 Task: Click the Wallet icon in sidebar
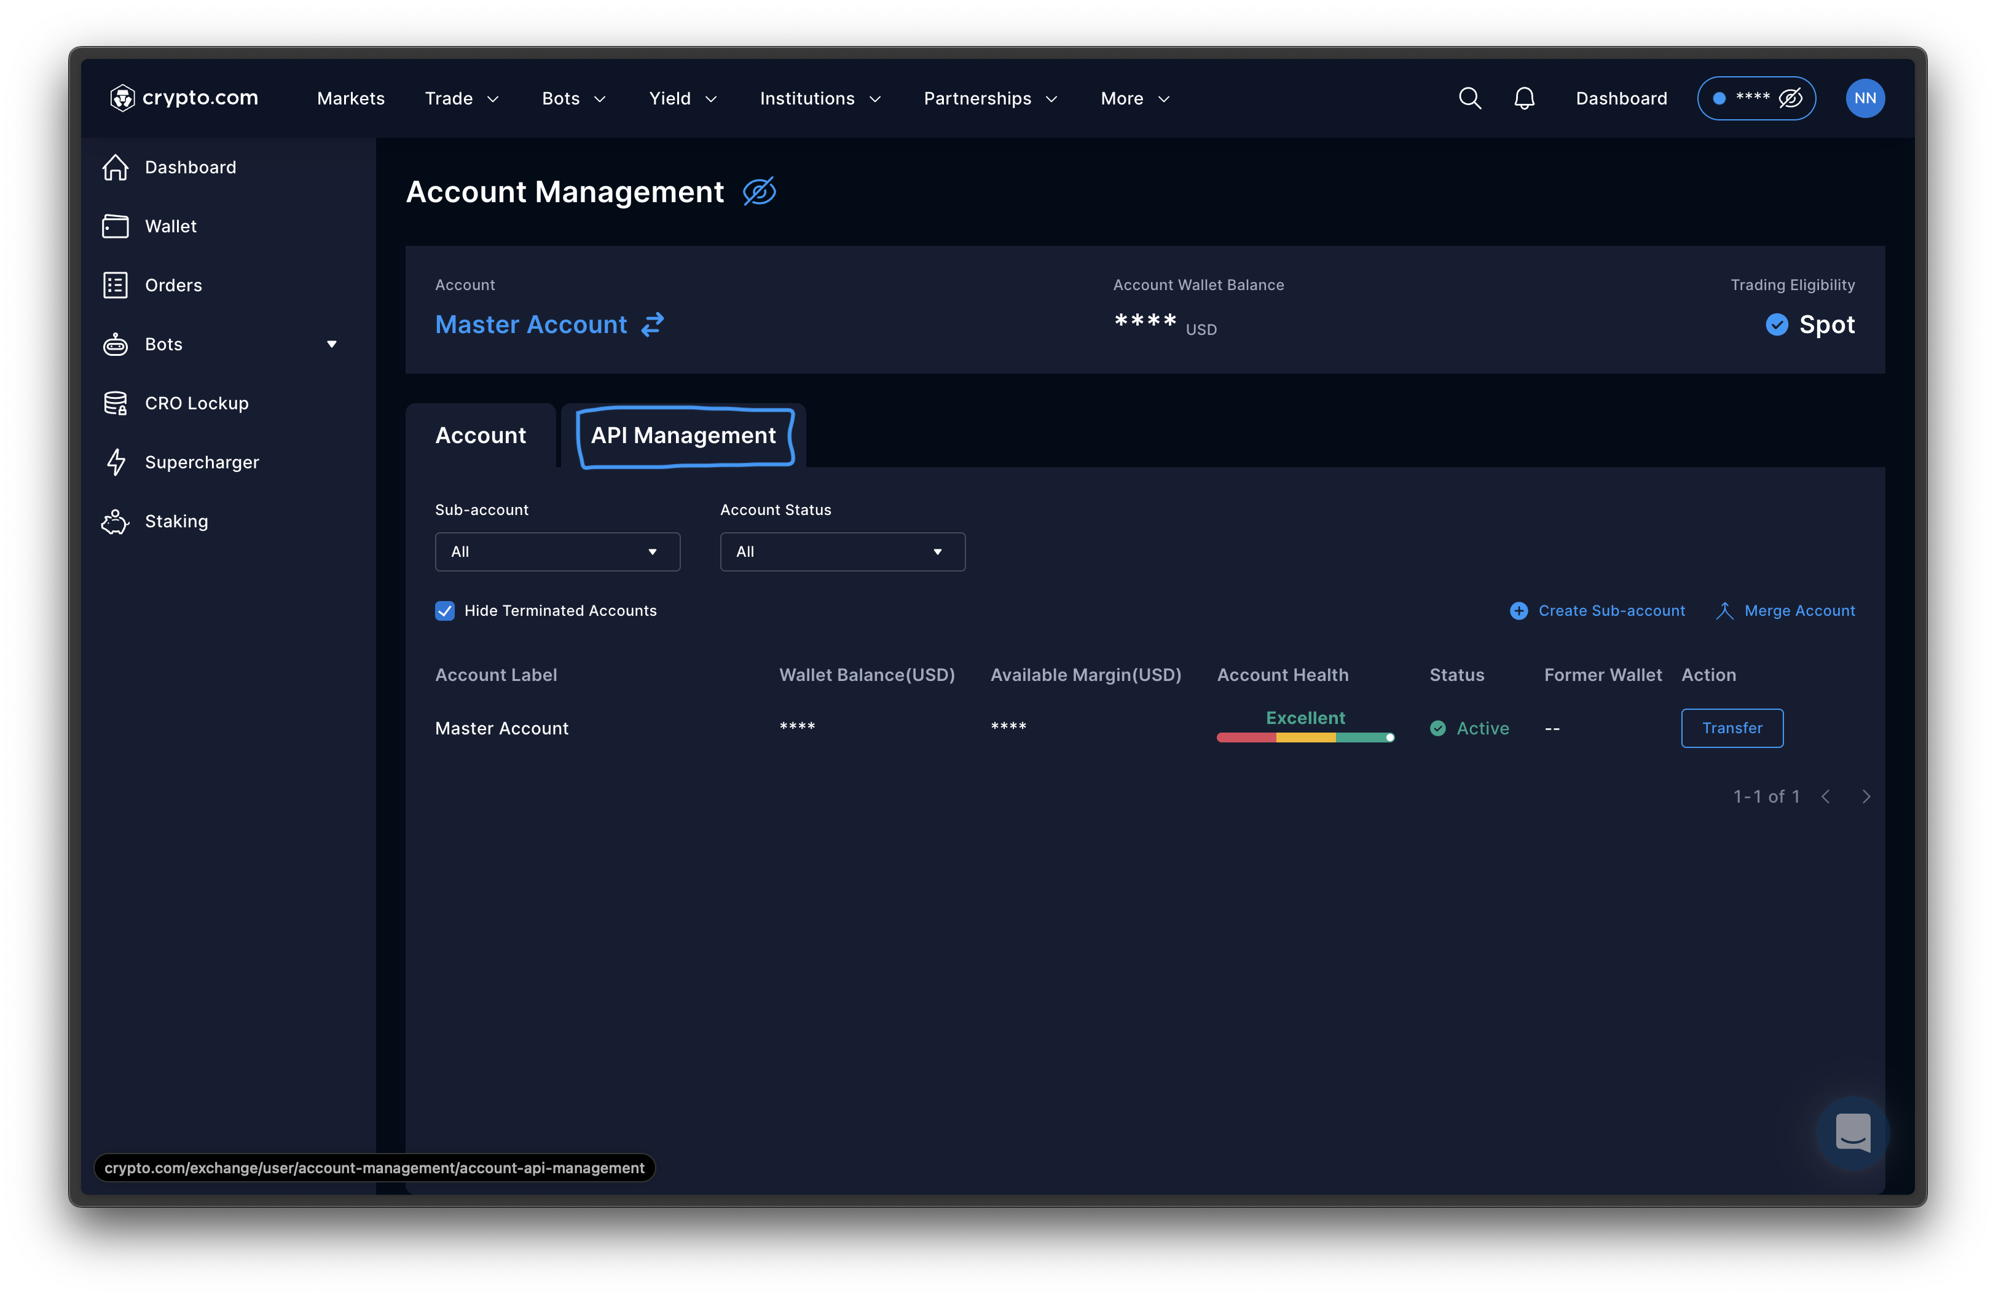point(116,226)
